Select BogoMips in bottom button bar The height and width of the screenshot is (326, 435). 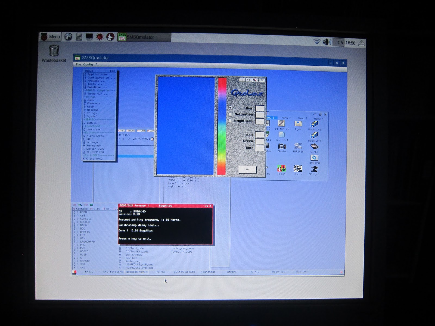[278, 272]
